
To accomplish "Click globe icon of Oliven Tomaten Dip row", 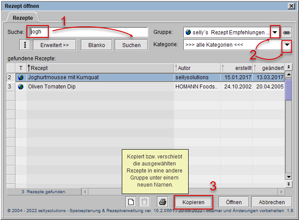I will (x=21, y=87).
